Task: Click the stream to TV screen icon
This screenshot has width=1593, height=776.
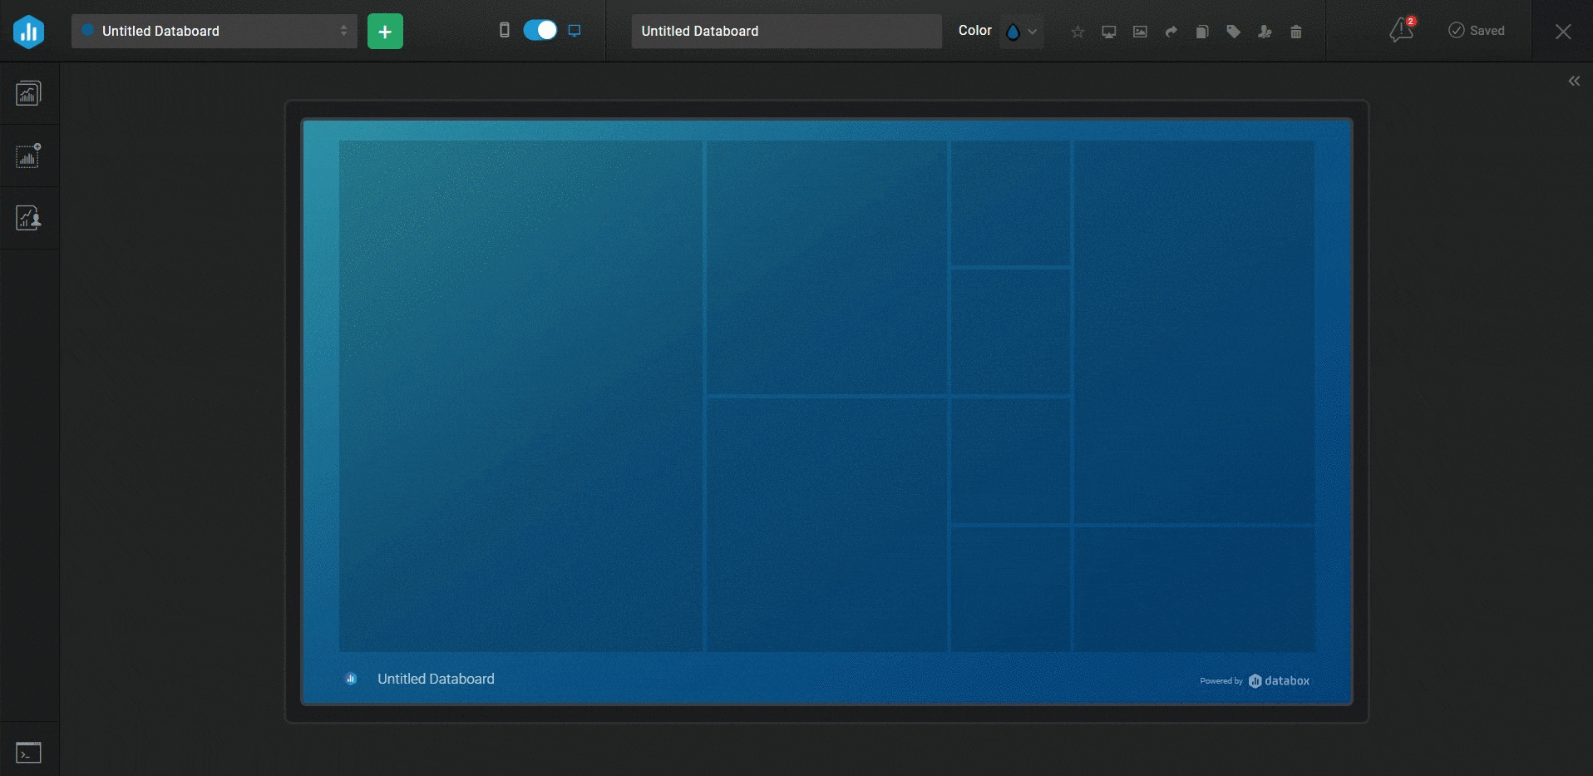Action: (1109, 32)
